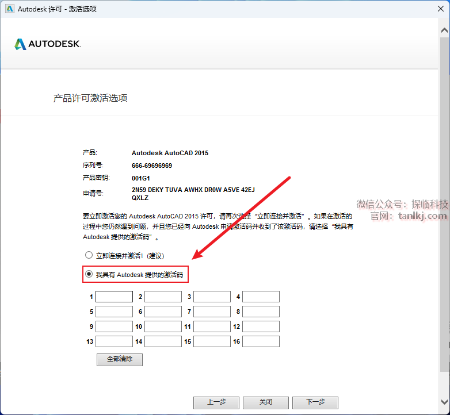Click activation code field 8
This screenshot has width=450, height=415.
click(261, 312)
